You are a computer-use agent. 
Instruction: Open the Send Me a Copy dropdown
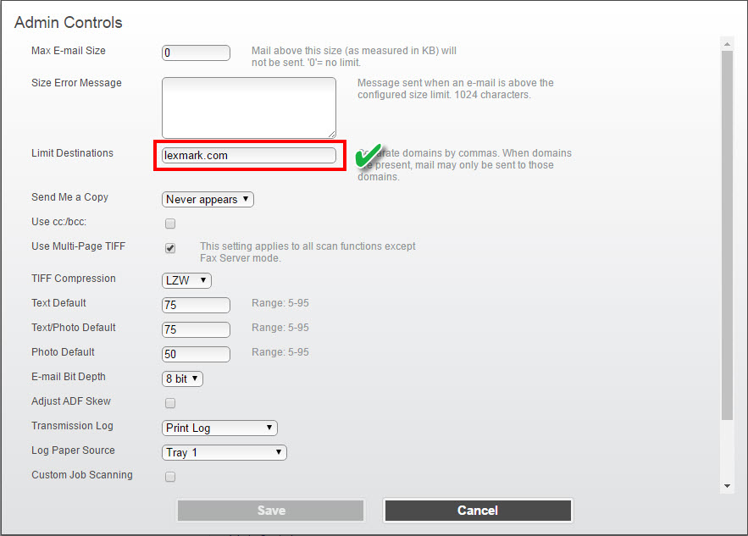pos(207,199)
